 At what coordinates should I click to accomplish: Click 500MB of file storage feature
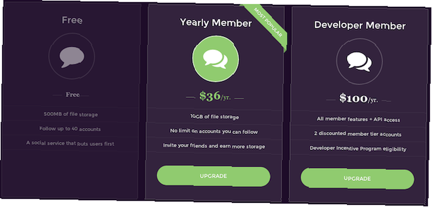71,114
